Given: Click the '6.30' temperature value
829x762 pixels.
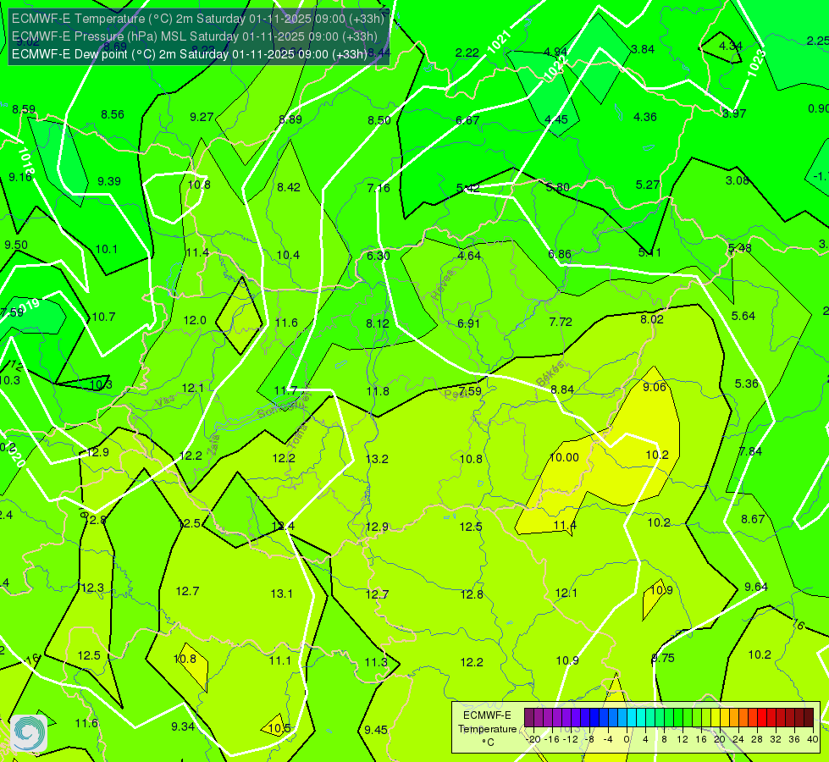Looking at the screenshot, I should point(378,256).
